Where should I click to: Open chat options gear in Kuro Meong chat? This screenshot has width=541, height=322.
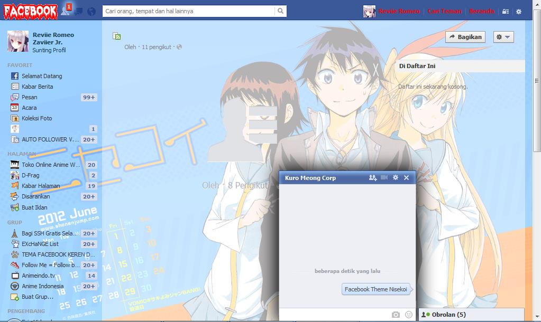click(x=396, y=178)
